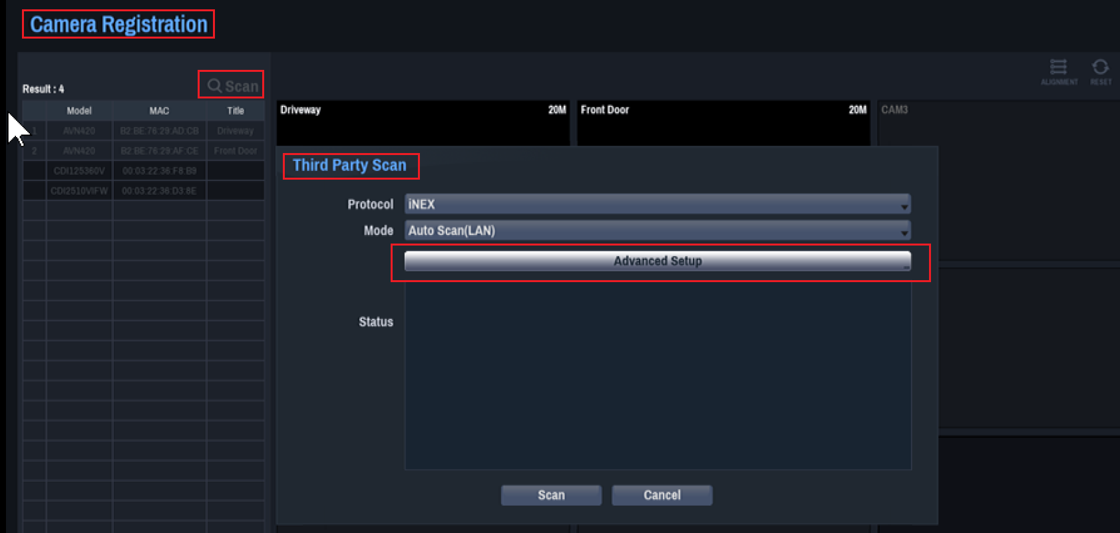Click the AVN420 model cell in row 2
This screenshot has height=533, width=1120.
coord(79,151)
